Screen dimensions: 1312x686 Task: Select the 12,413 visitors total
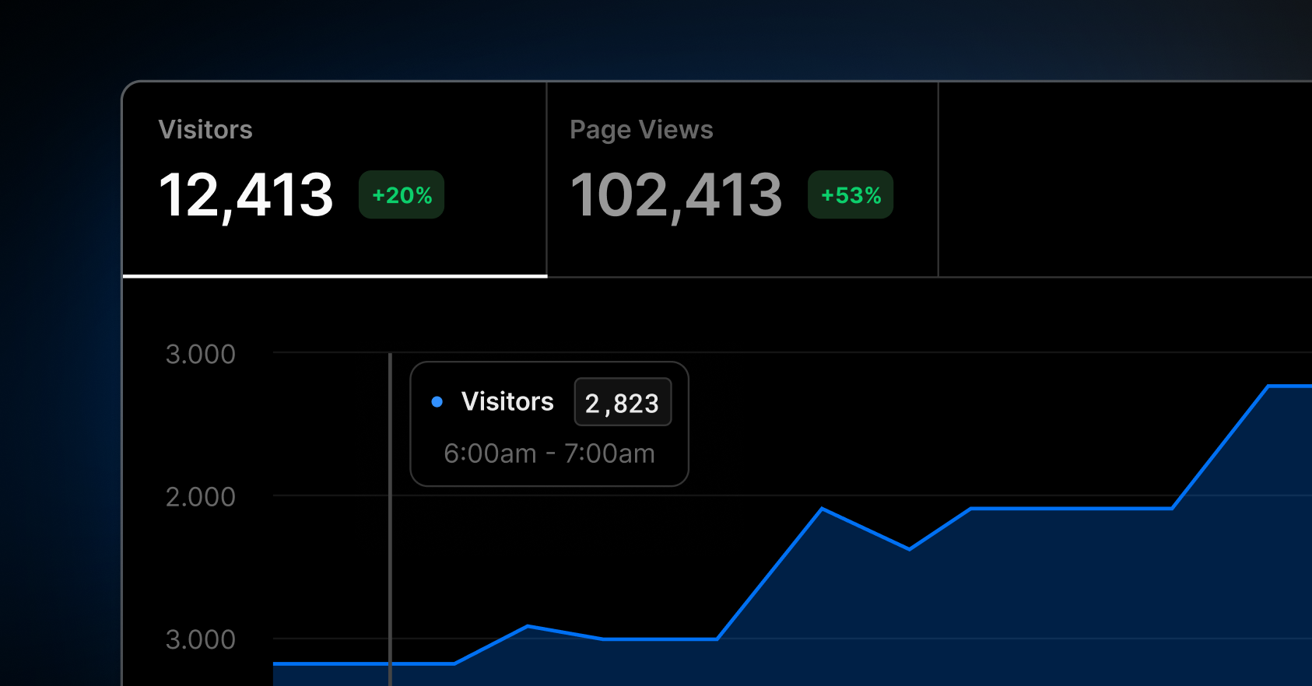coord(246,195)
